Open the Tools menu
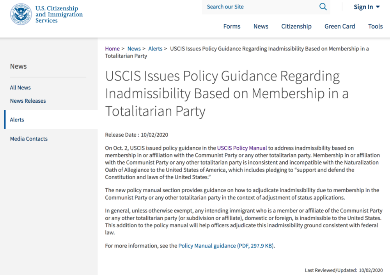Viewport: 390px width, 275px height. (x=375, y=26)
